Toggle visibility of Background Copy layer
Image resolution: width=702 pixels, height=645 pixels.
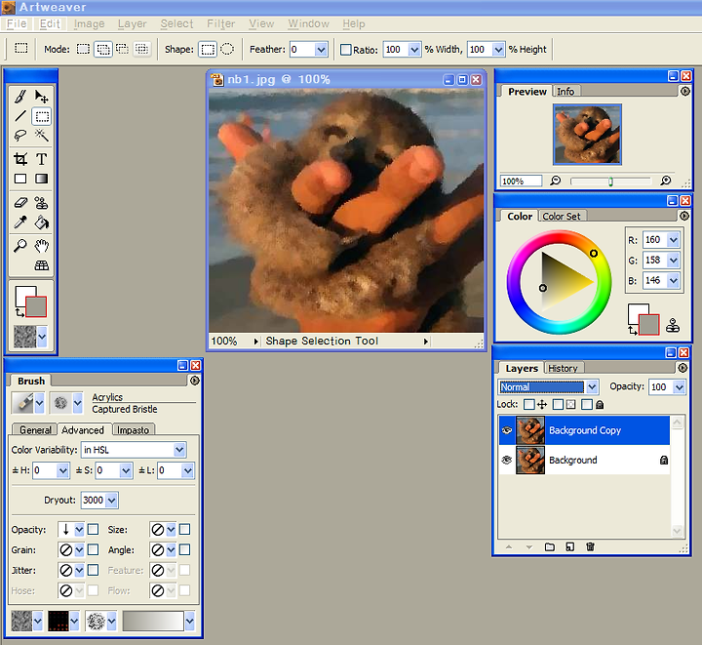(x=507, y=430)
